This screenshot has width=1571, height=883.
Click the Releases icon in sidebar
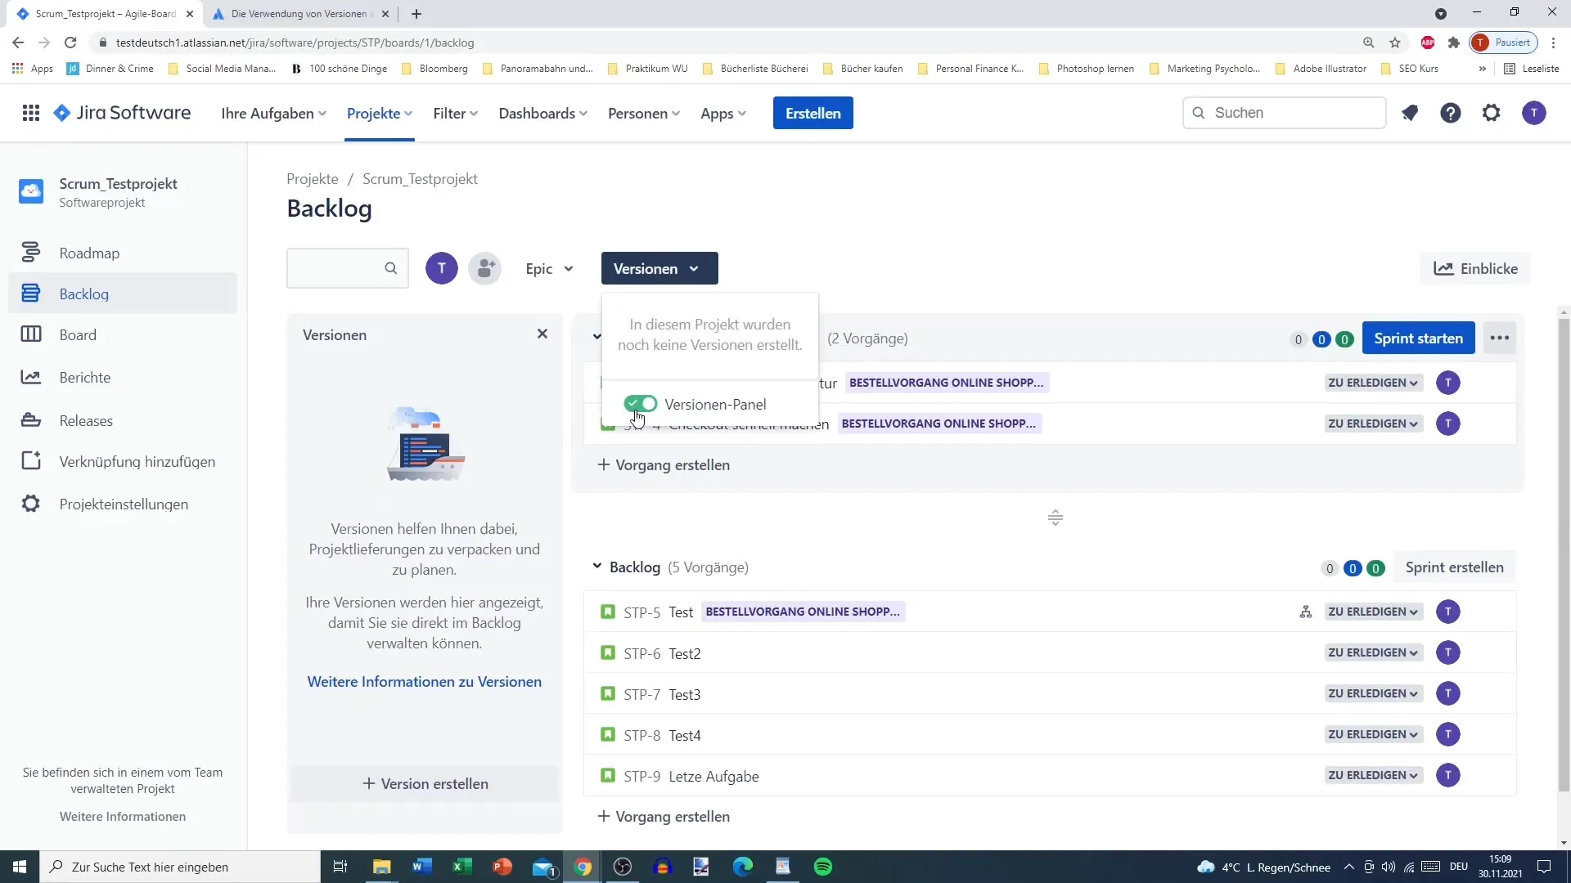[30, 420]
